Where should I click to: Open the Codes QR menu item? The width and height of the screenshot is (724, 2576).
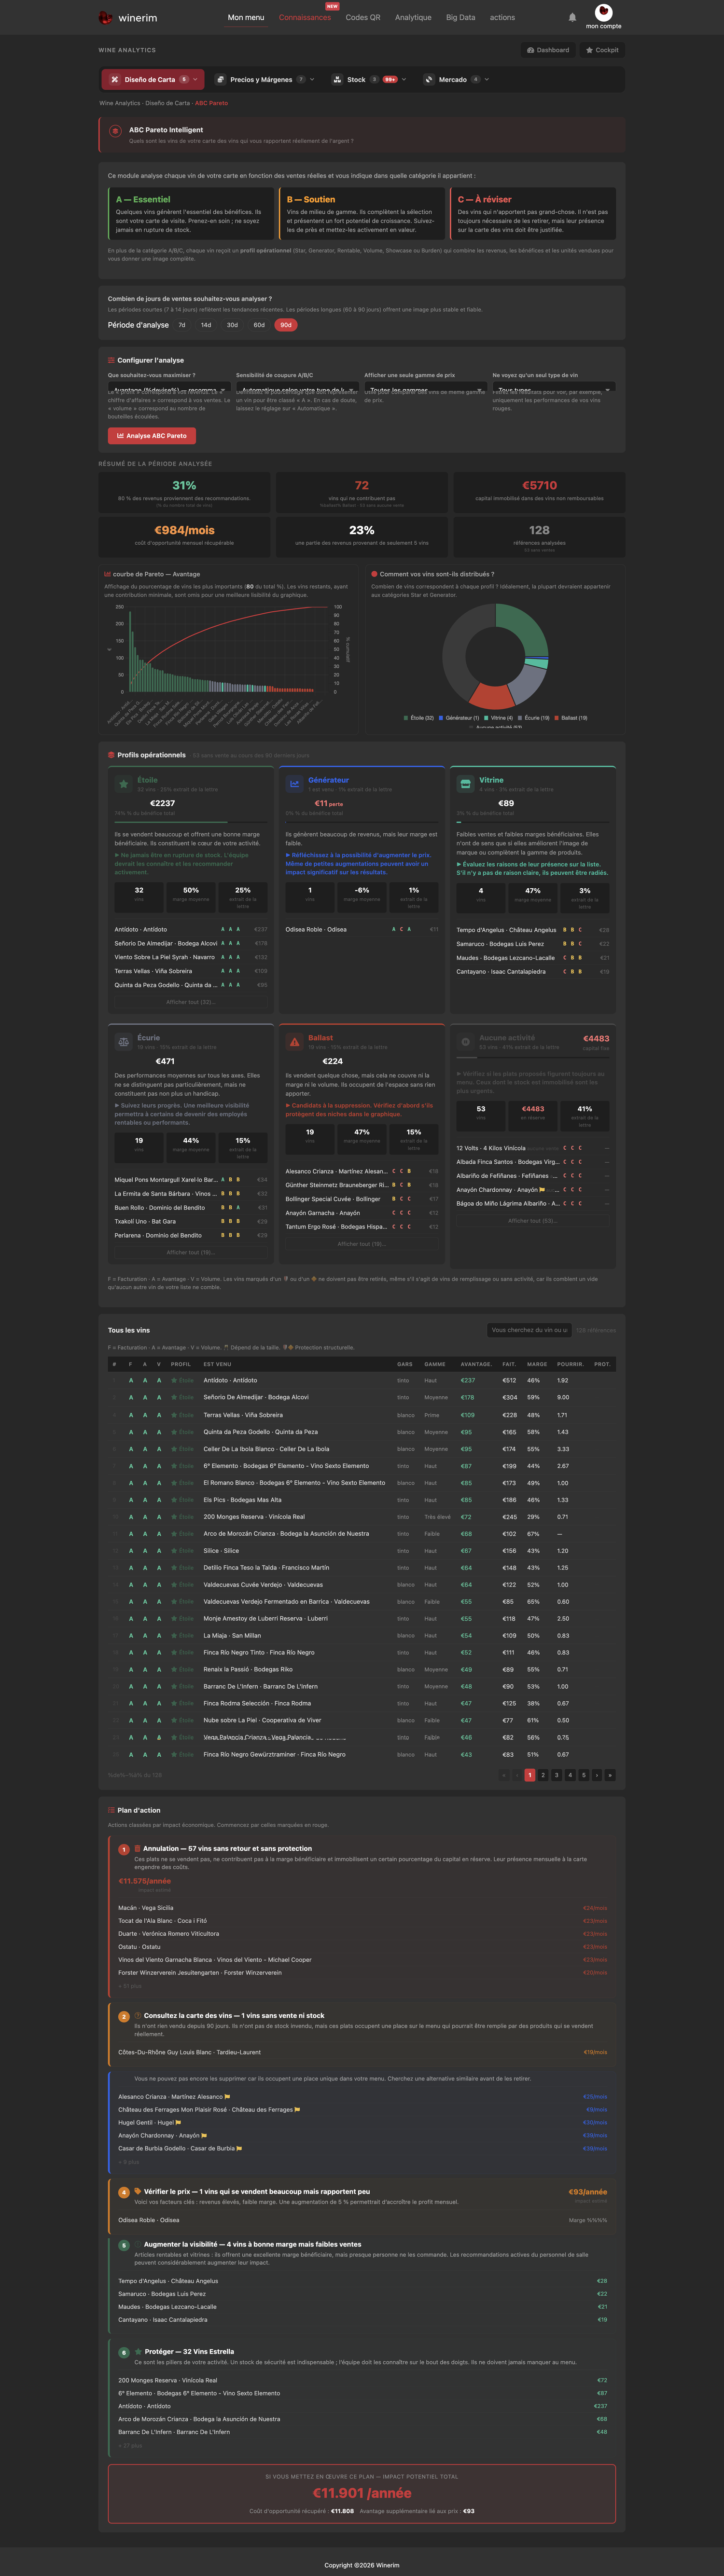click(363, 18)
